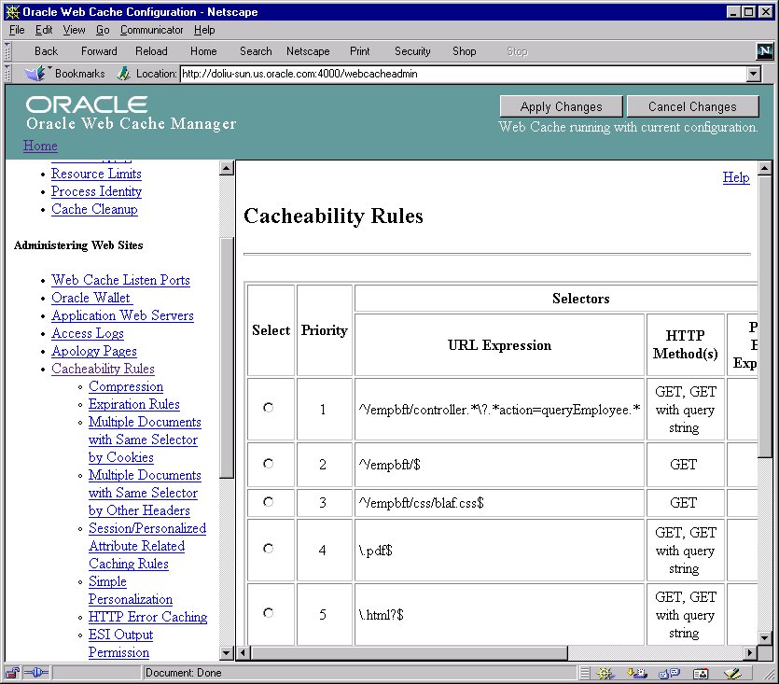Click the online/offline connection plug icon
The width and height of the screenshot is (779, 684).
[36, 673]
